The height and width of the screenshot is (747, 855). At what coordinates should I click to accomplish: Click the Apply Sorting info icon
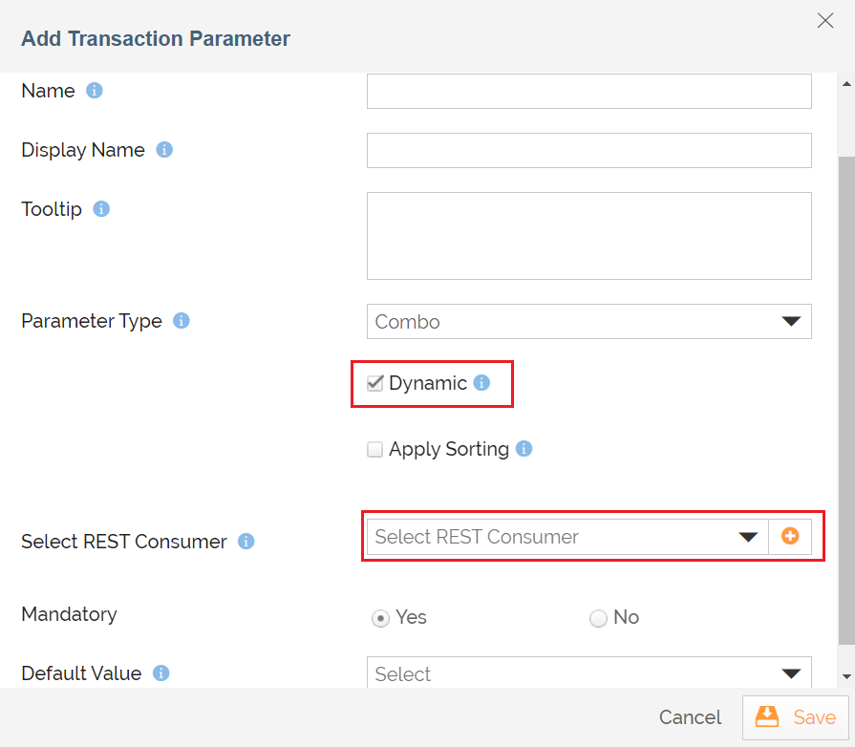[x=524, y=449]
